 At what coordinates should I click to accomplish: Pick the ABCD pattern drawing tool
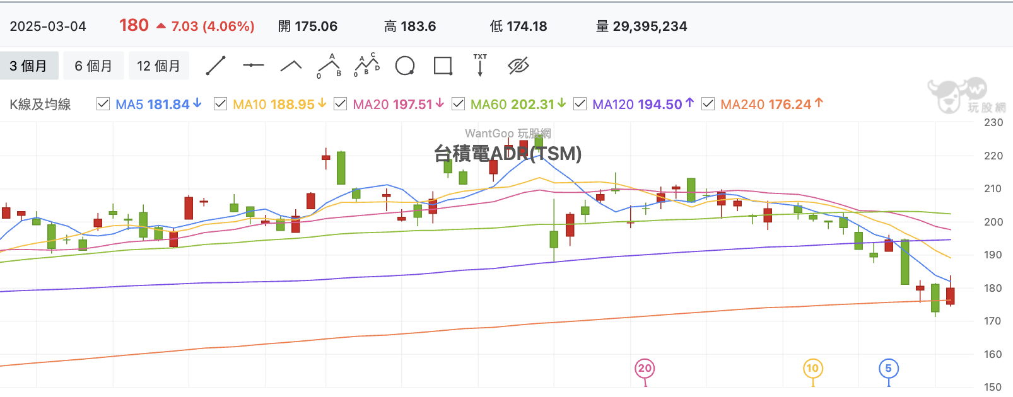pyautogui.click(x=366, y=66)
